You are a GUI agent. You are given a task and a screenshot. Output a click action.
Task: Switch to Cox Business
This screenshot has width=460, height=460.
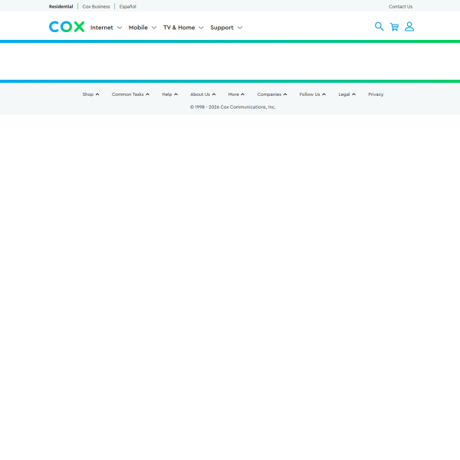tap(96, 6)
